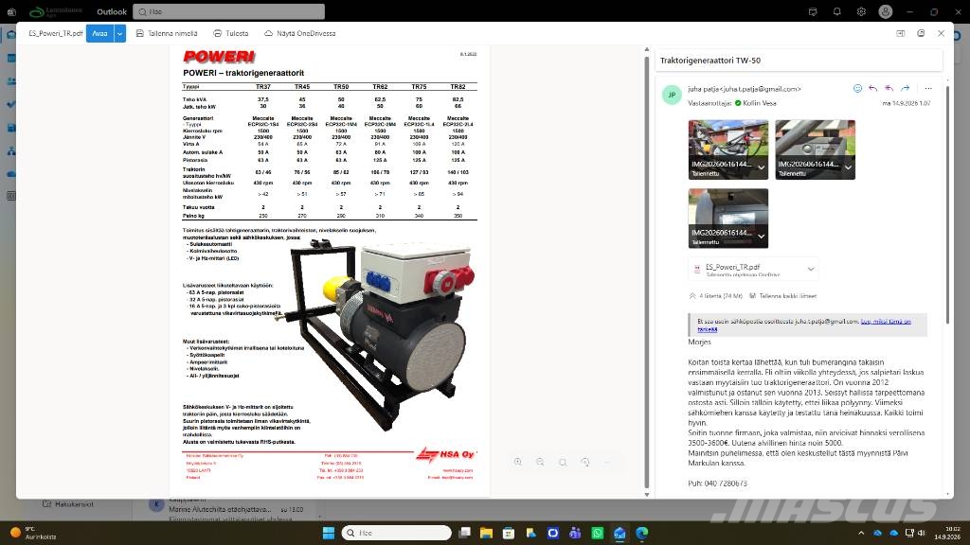Open File Explorer from taskbar

486,533
